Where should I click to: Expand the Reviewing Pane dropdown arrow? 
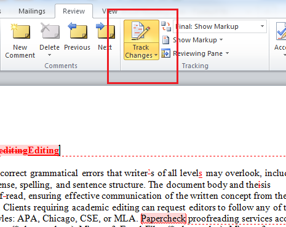(227, 53)
